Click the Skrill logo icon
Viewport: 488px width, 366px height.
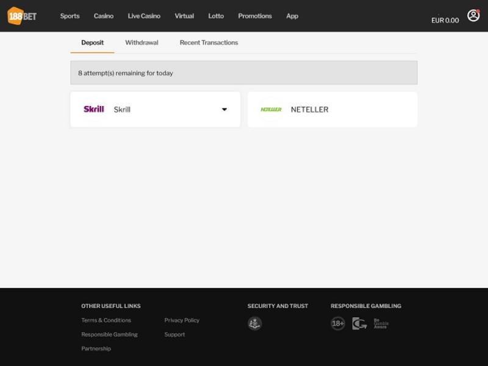93,110
